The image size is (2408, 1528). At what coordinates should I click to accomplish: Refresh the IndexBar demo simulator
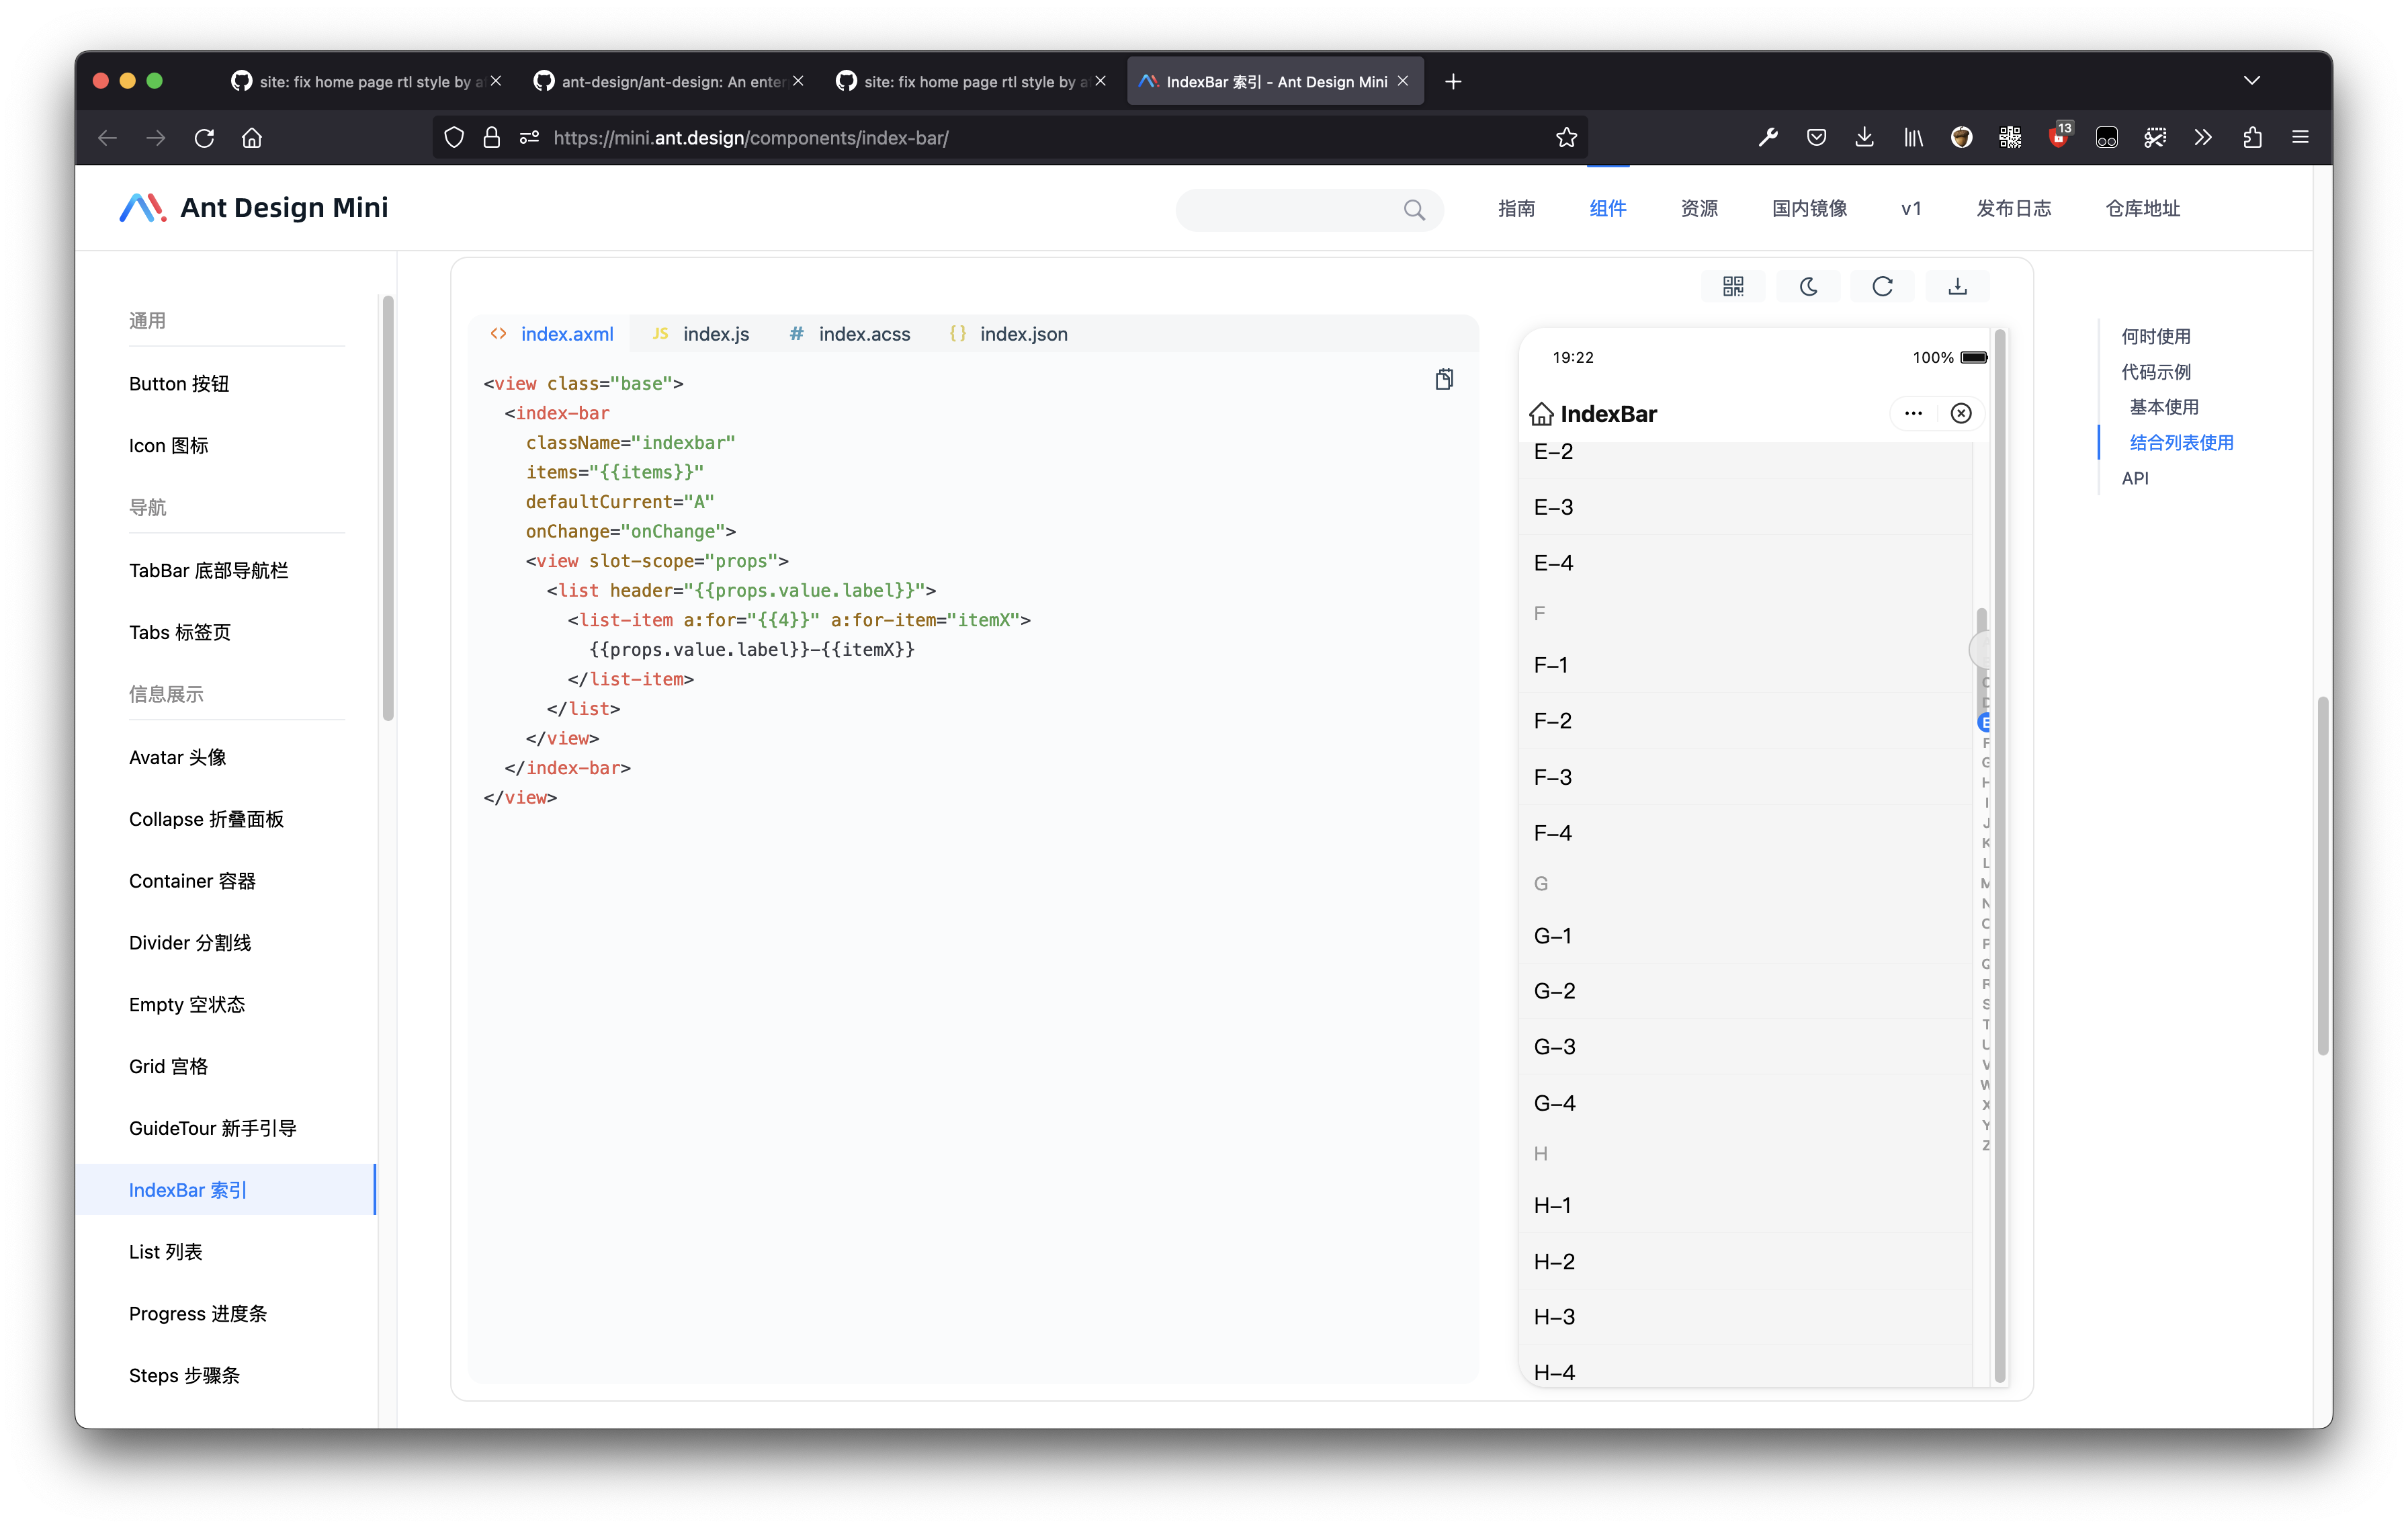(x=1883, y=286)
